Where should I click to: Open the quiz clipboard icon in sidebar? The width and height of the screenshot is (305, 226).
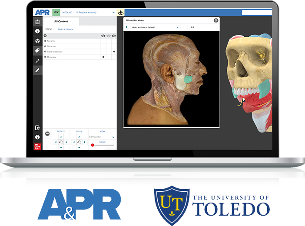coord(37,22)
